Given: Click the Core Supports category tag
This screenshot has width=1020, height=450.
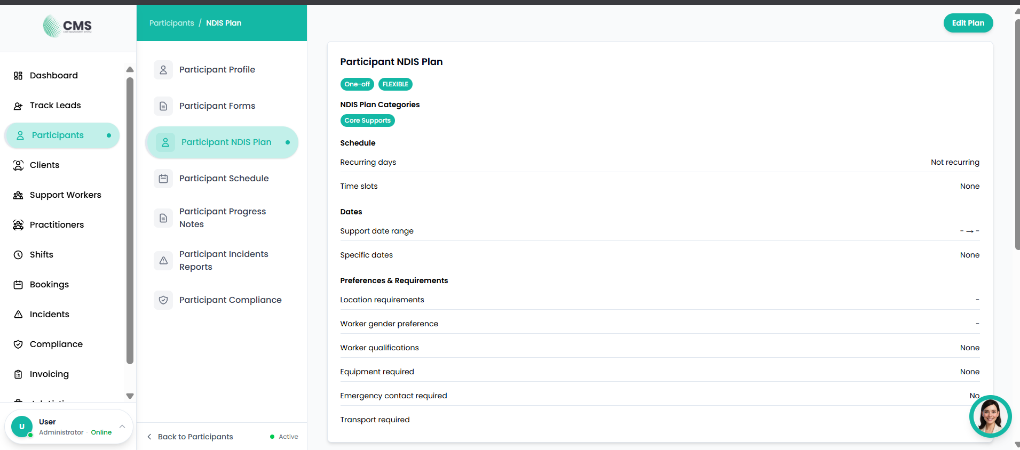Looking at the screenshot, I should [x=367, y=120].
